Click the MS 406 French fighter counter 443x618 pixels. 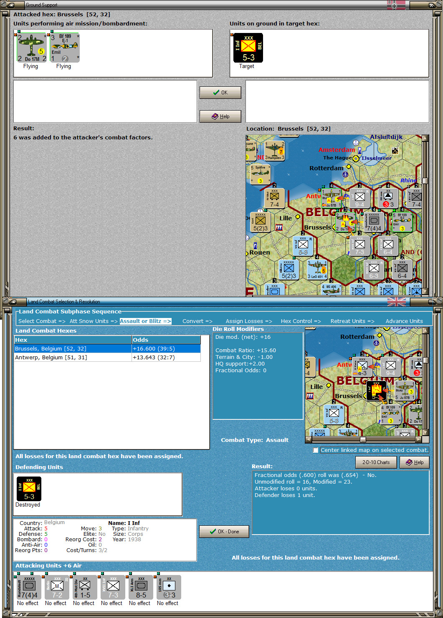tap(331, 290)
